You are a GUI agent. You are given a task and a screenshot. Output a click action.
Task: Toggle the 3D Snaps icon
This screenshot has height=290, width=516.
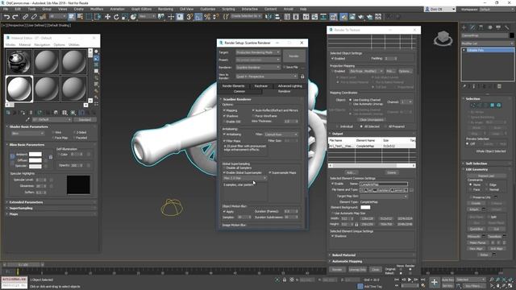[x=189, y=17]
